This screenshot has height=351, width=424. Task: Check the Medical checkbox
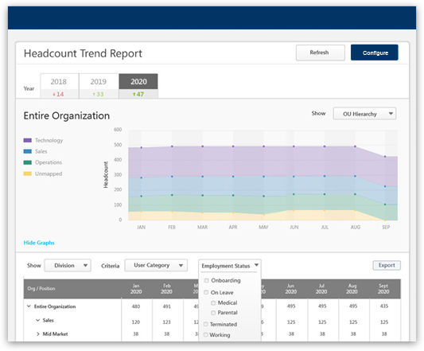point(213,302)
